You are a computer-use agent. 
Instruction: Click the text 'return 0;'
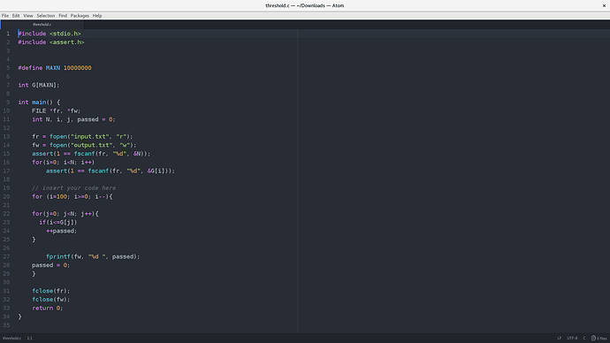pyautogui.click(x=48, y=308)
